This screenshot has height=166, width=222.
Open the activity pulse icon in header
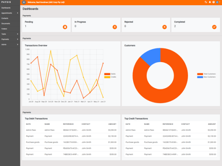206,2
